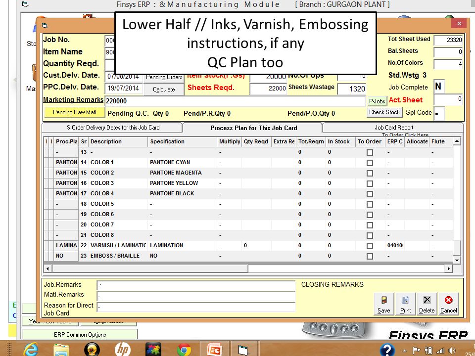The image size is (475, 356).
Task: Click the Matl.Remarks input field
Action: click(196, 296)
